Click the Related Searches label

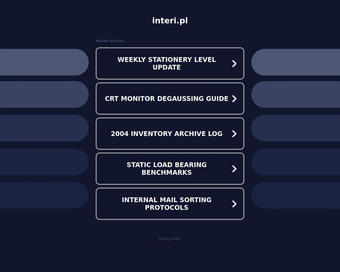(110, 41)
